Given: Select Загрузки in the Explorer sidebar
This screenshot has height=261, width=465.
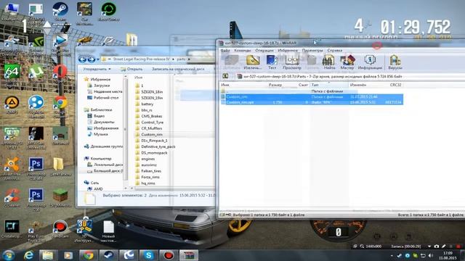Looking at the screenshot, I should [102, 86].
